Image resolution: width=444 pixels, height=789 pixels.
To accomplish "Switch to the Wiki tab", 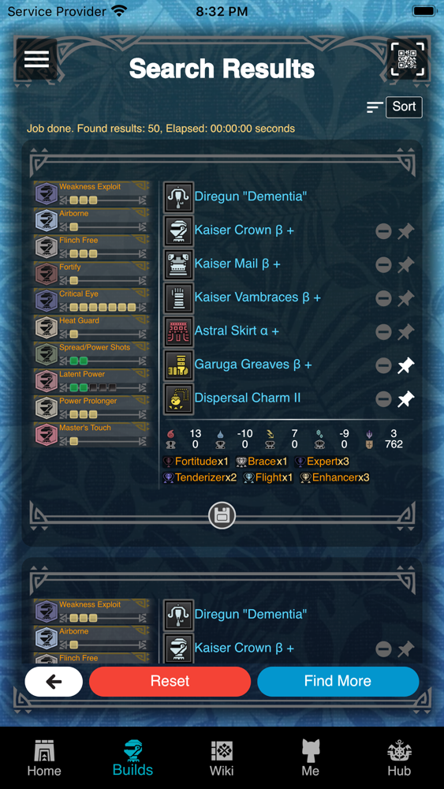I will click(222, 757).
